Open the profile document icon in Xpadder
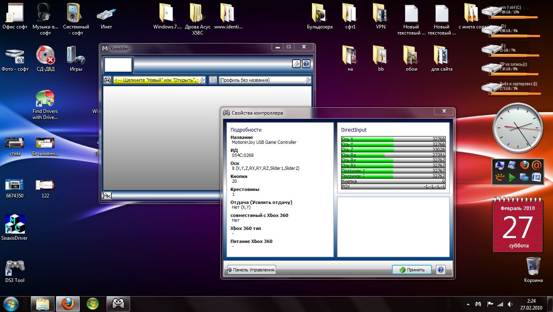The height and width of the screenshot is (312, 553). click(213, 80)
